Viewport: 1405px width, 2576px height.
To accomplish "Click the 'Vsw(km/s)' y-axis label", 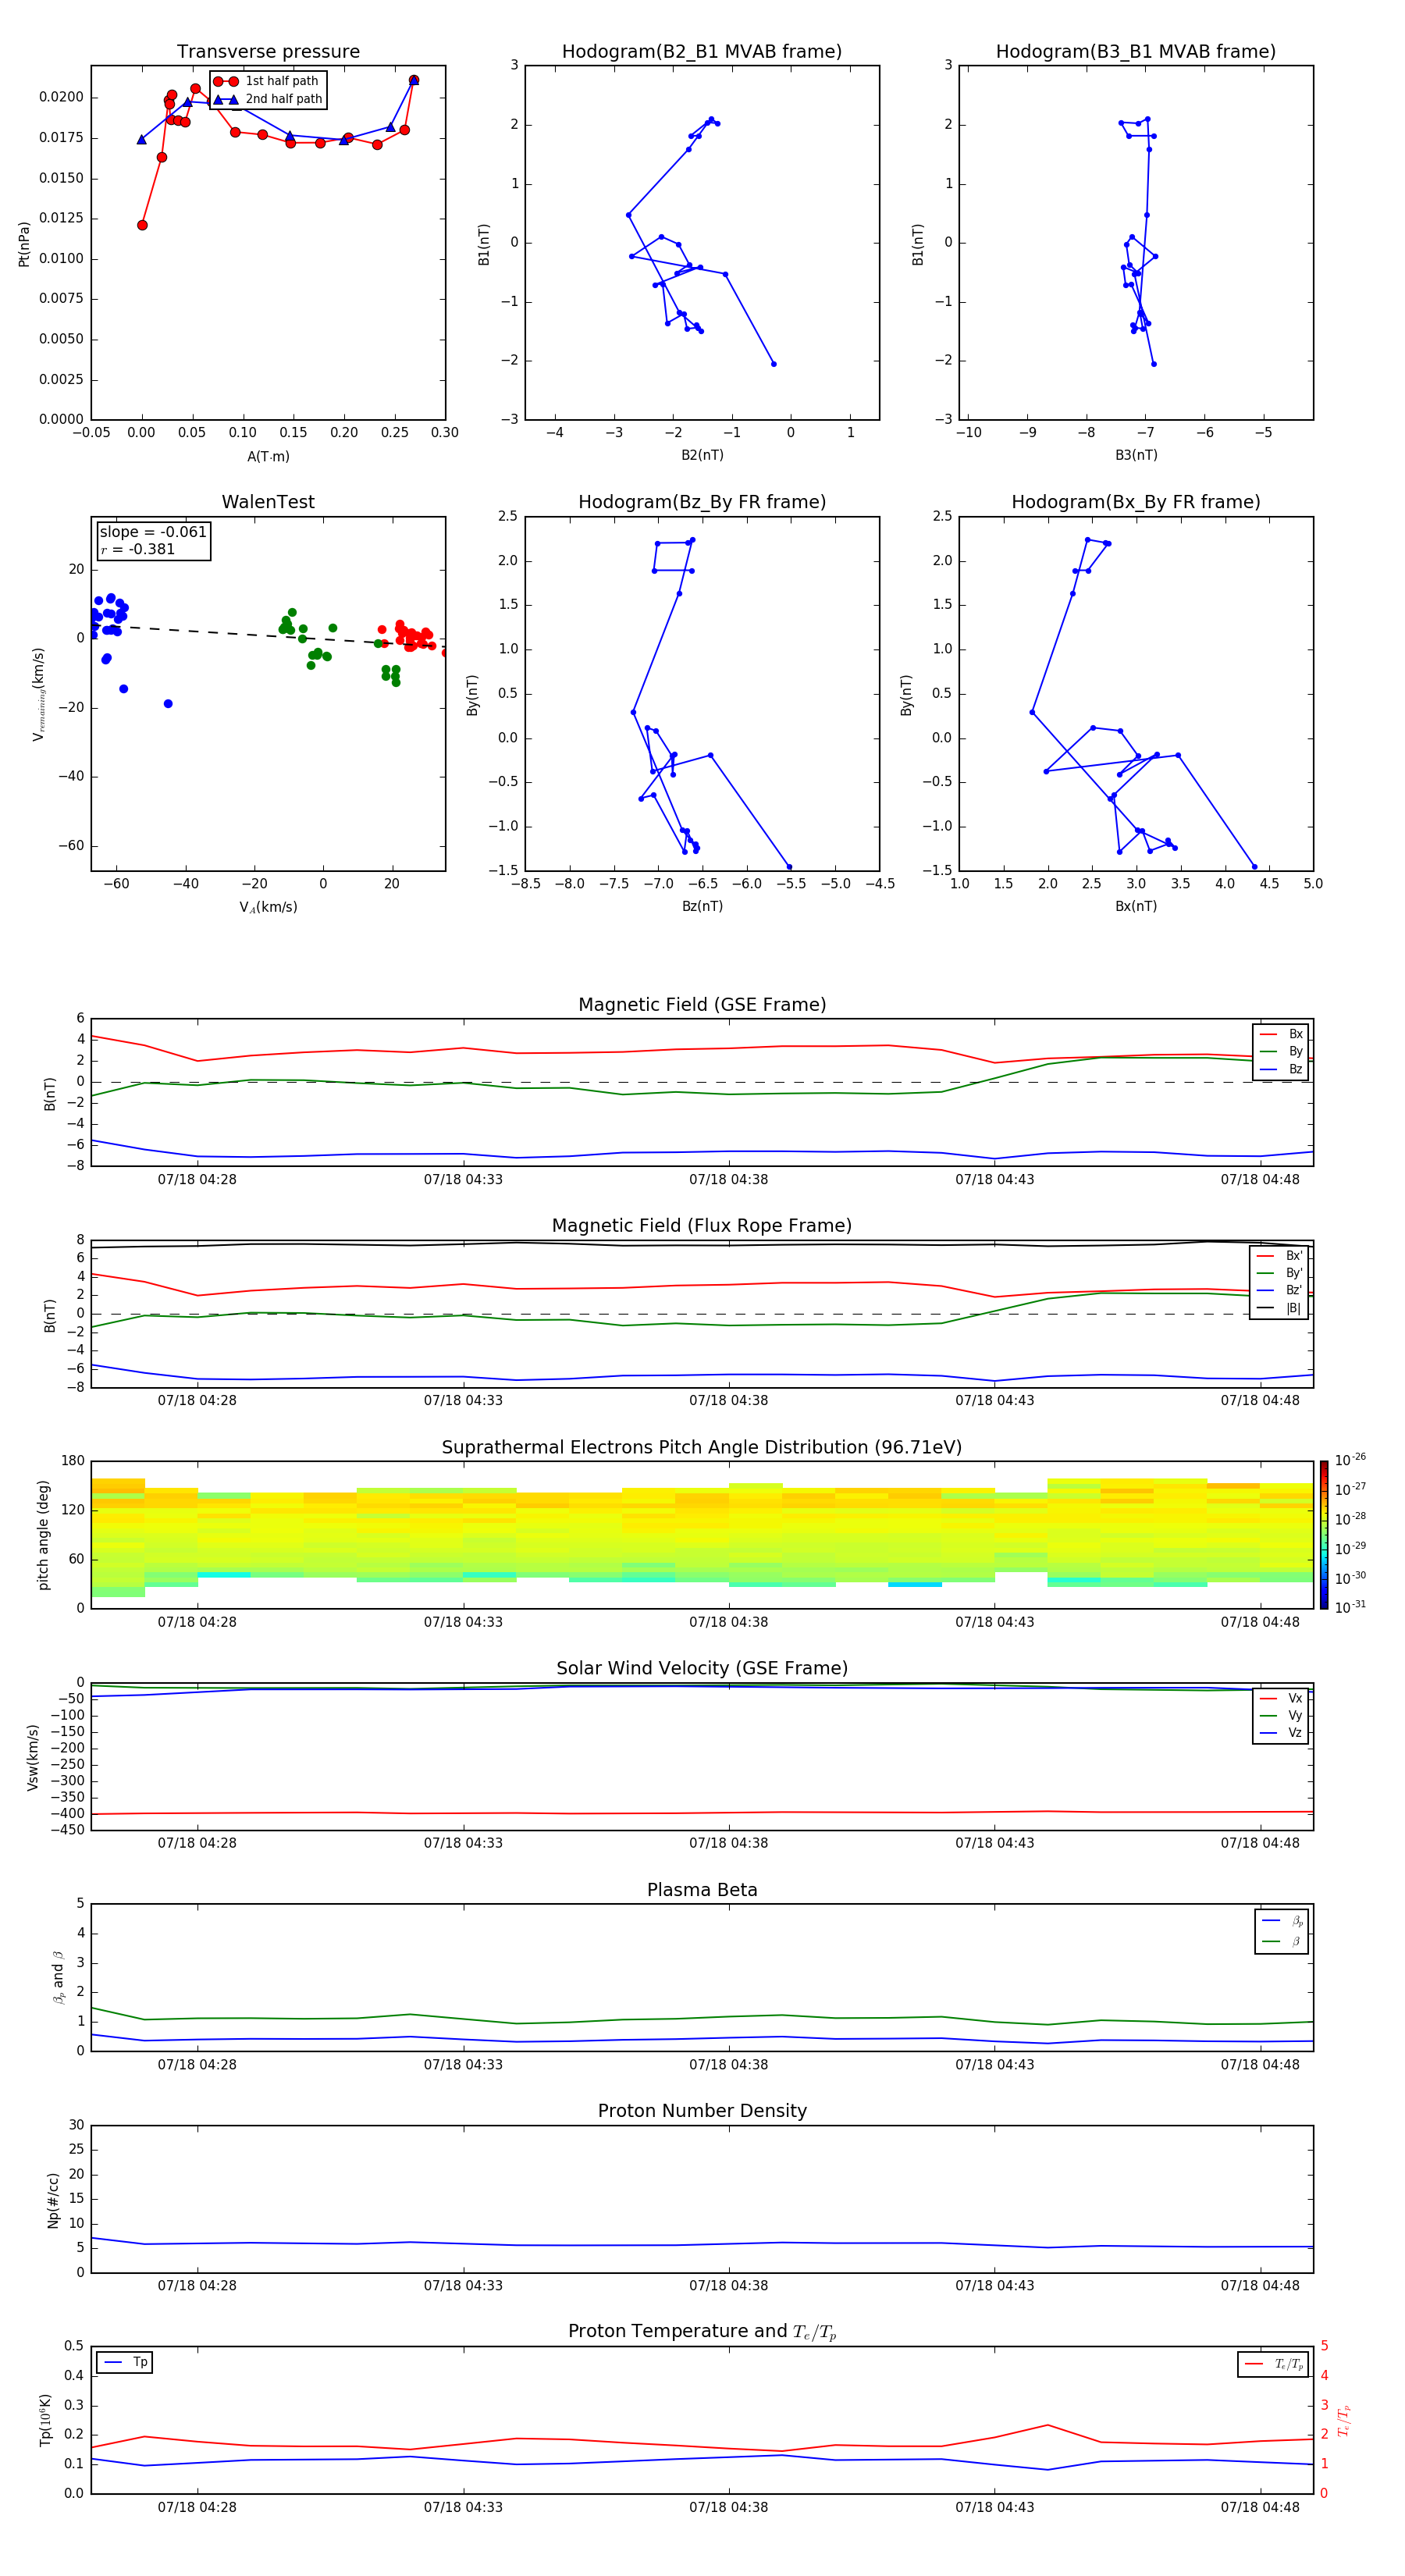I will (33, 1757).
